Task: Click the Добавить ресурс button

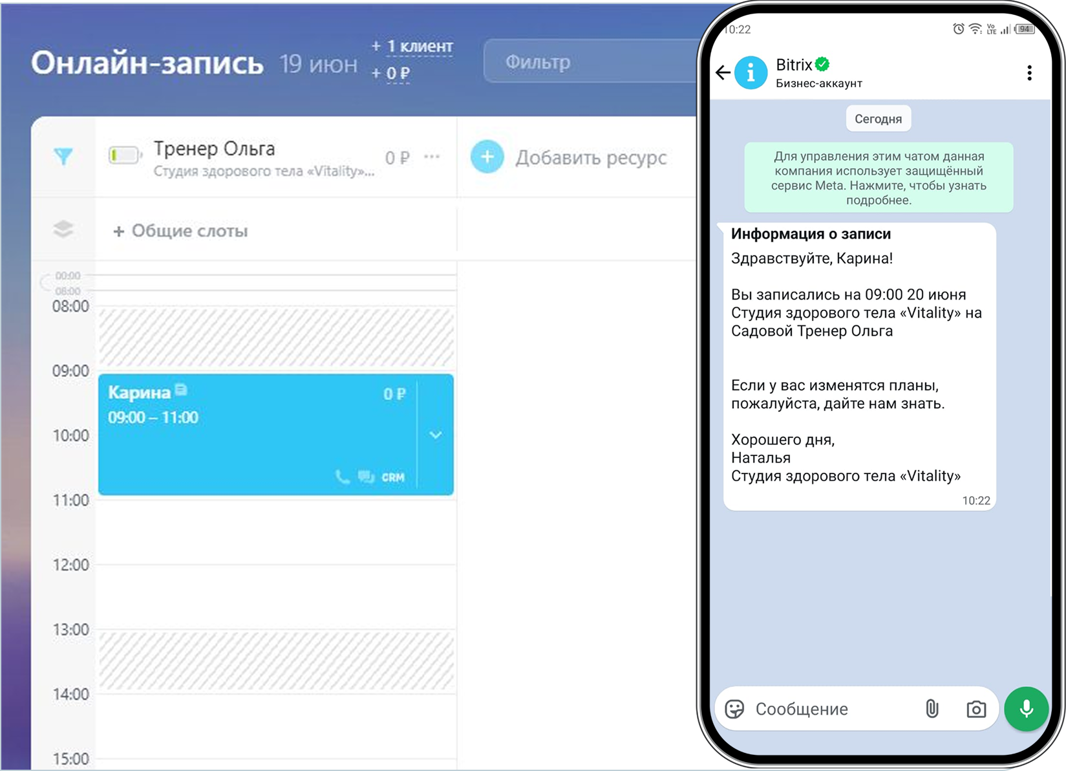Action: point(569,157)
